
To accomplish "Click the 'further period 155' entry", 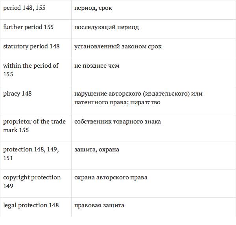I will (28, 28).
